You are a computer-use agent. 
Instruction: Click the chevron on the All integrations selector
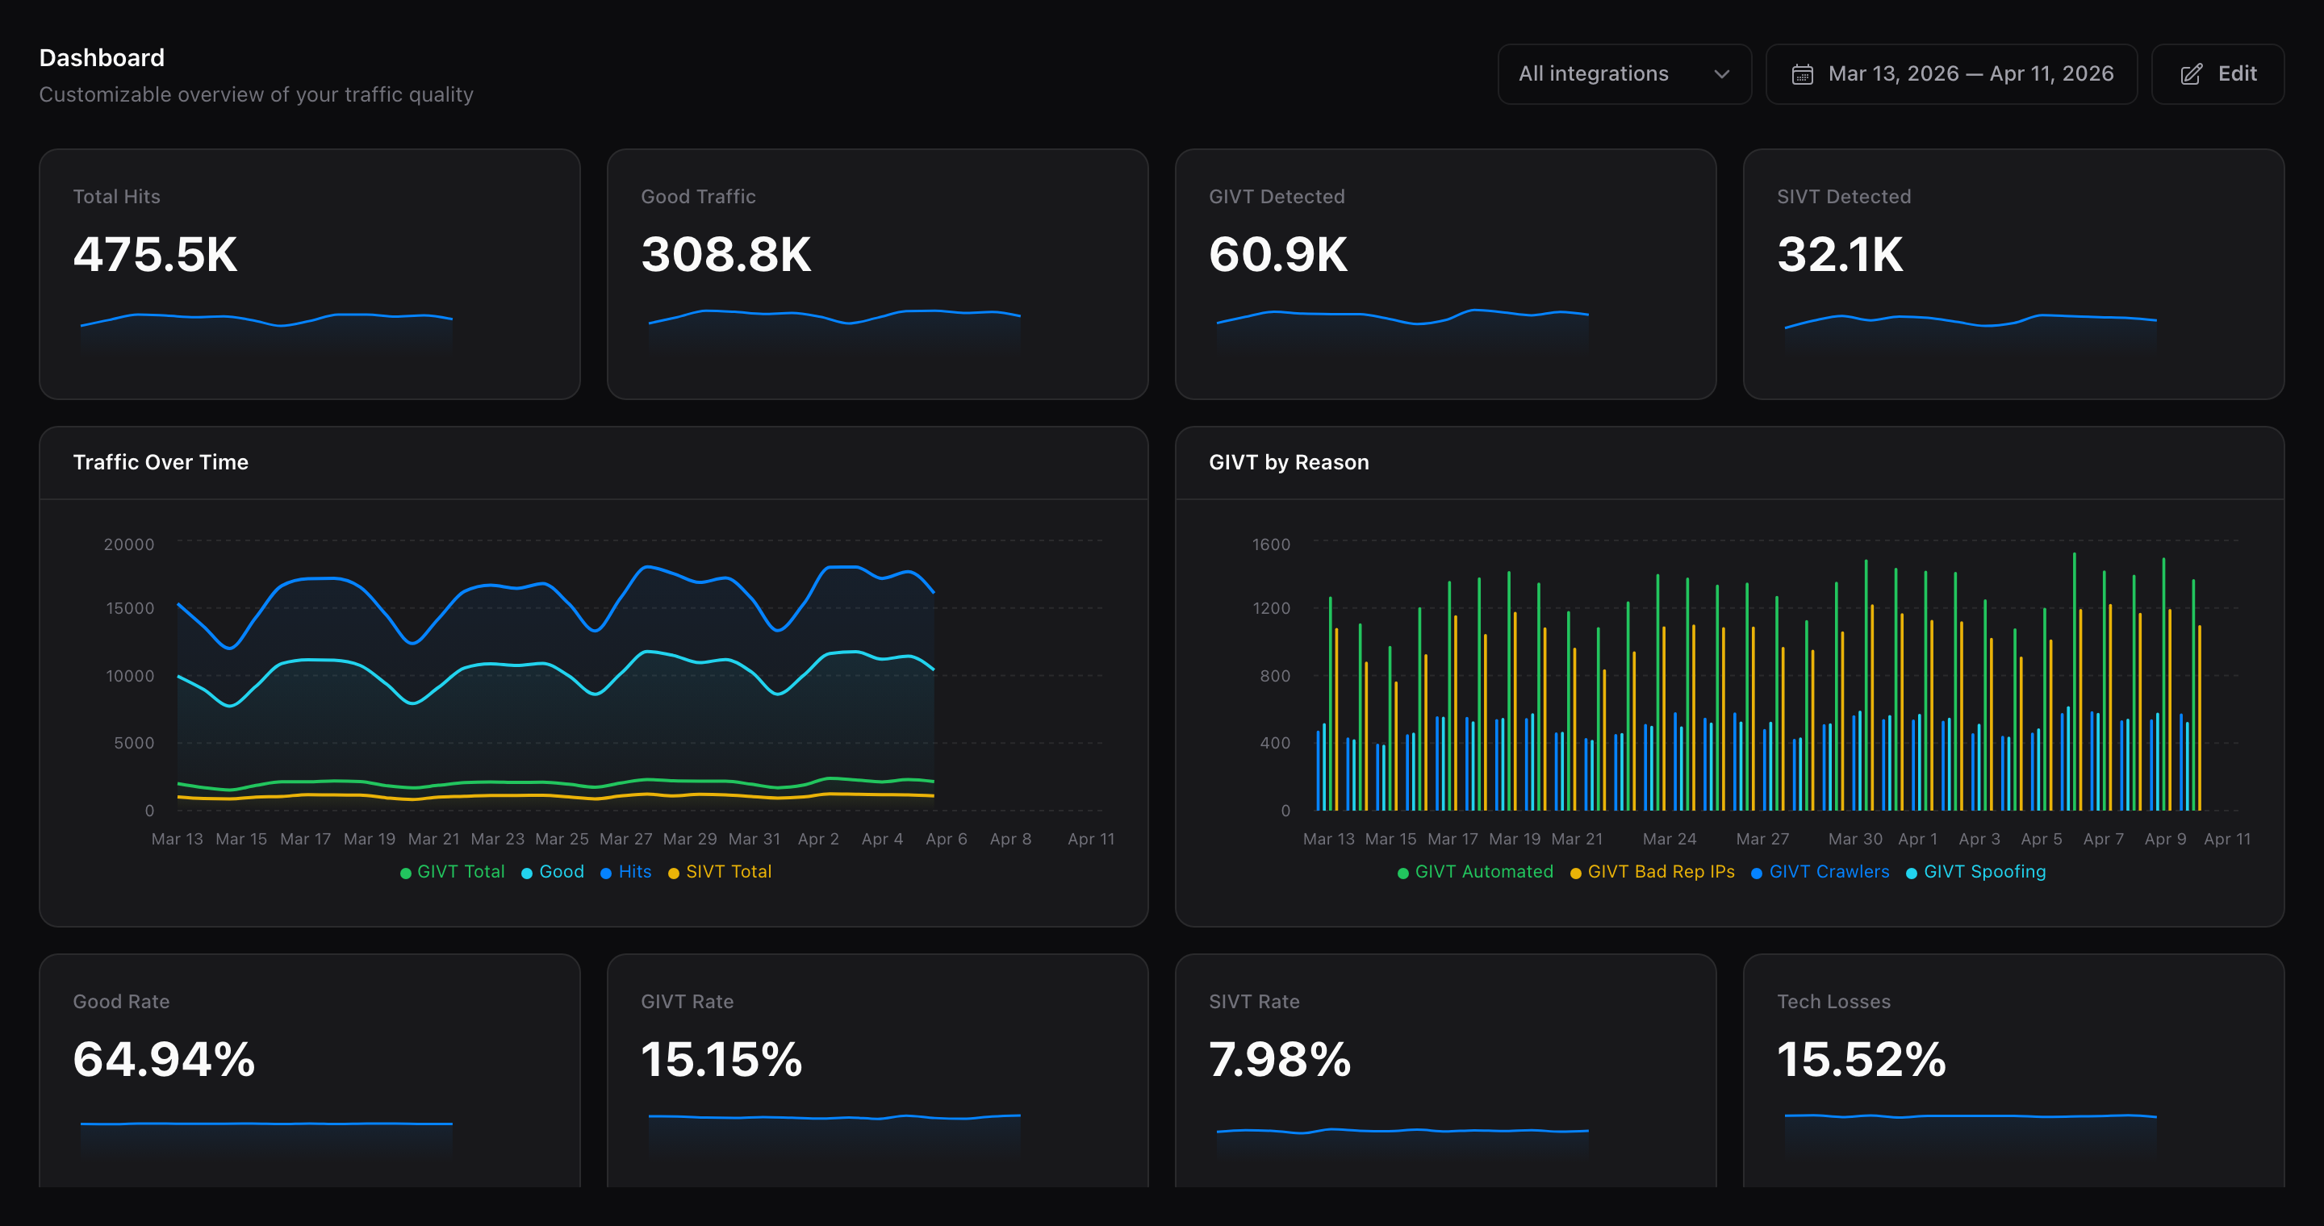1721,74
